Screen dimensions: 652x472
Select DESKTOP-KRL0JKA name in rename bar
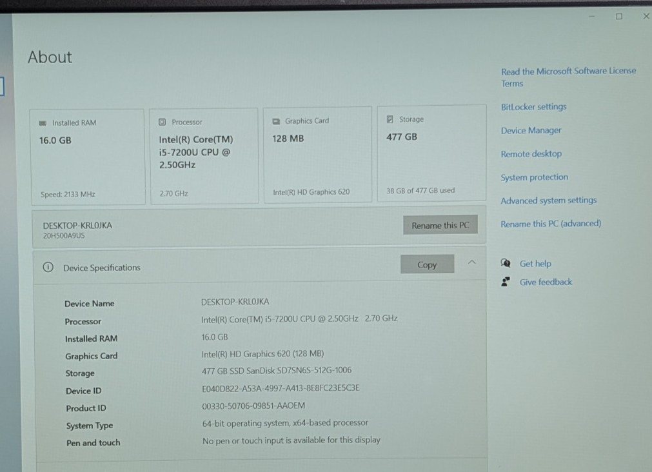[77, 226]
